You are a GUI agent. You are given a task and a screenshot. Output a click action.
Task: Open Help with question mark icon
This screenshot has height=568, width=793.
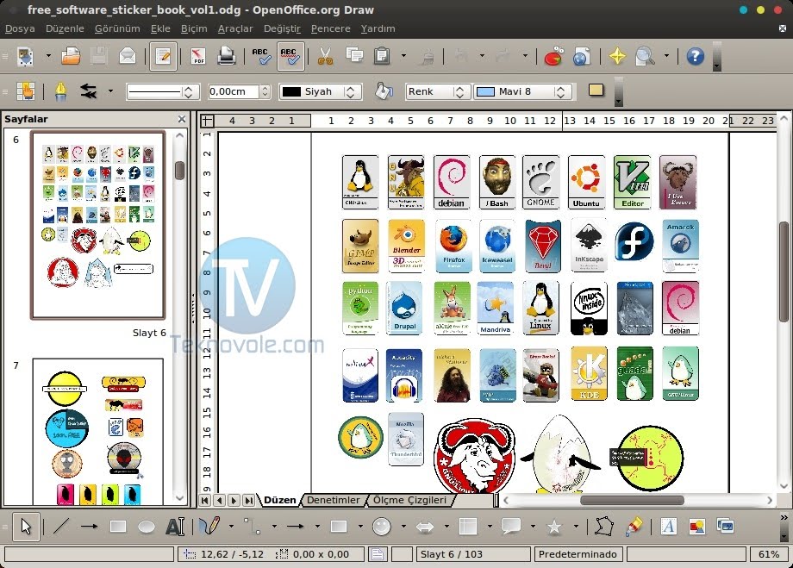[x=696, y=56]
